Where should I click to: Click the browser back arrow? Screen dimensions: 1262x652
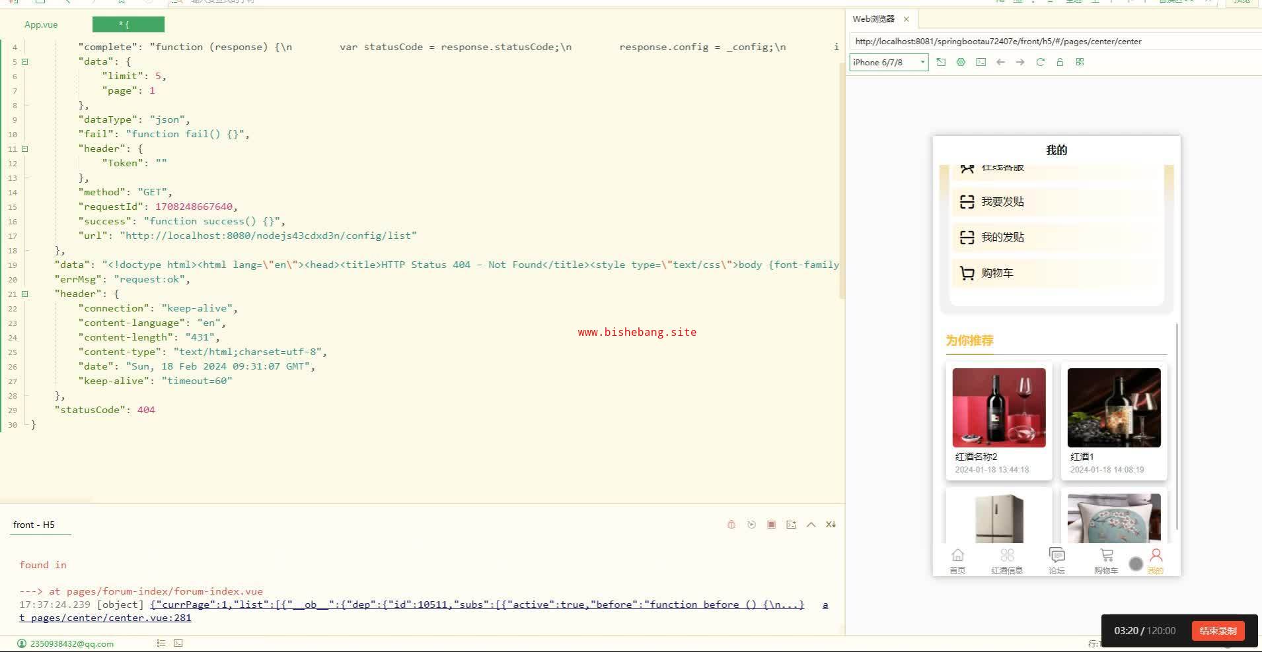point(1000,62)
